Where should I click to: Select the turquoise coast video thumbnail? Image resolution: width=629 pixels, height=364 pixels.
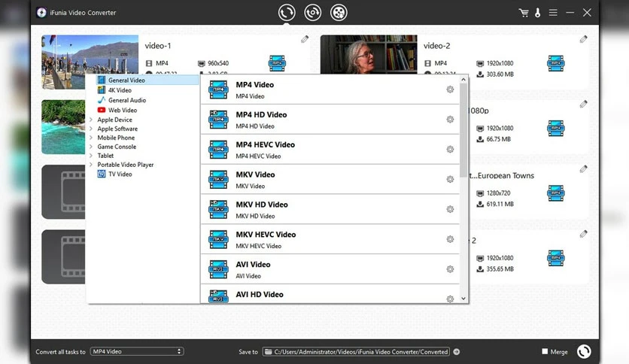click(x=63, y=126)
